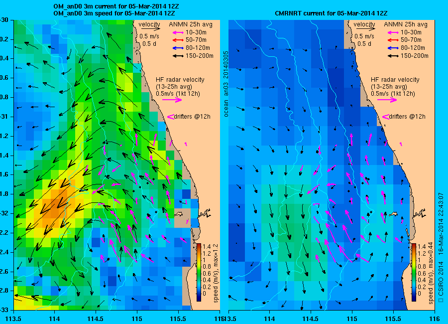Click the small square icon before CSIRO 2014

pyautogui.click(x=441, y=300)
